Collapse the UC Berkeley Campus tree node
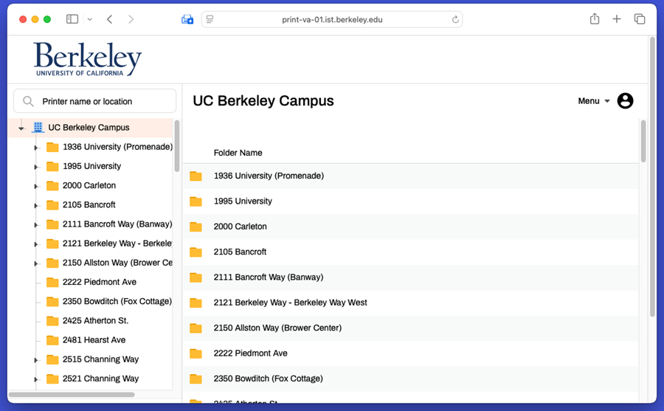Viewport: 664px width, 411px height. (21, 128)
